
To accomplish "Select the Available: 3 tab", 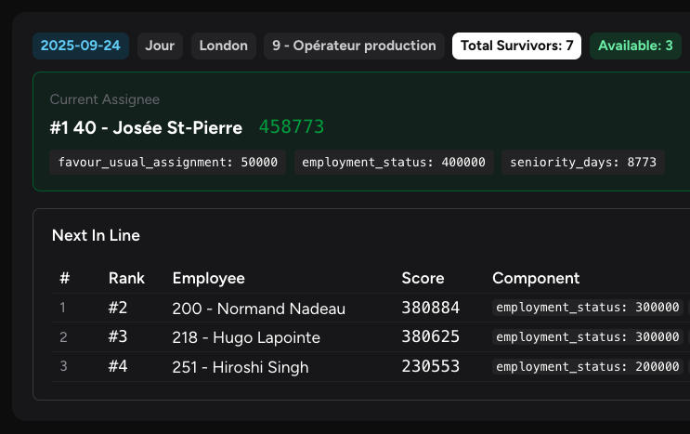I will (635, 46).
